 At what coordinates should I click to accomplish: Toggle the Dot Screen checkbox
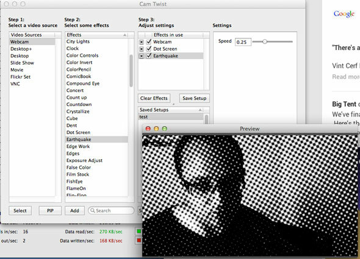(149, 49)
